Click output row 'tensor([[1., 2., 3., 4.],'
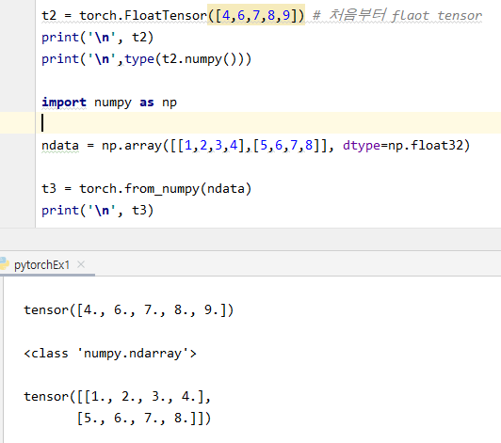Image resolution: width=501 pixels, height=443 pixels. click(118, 397)
